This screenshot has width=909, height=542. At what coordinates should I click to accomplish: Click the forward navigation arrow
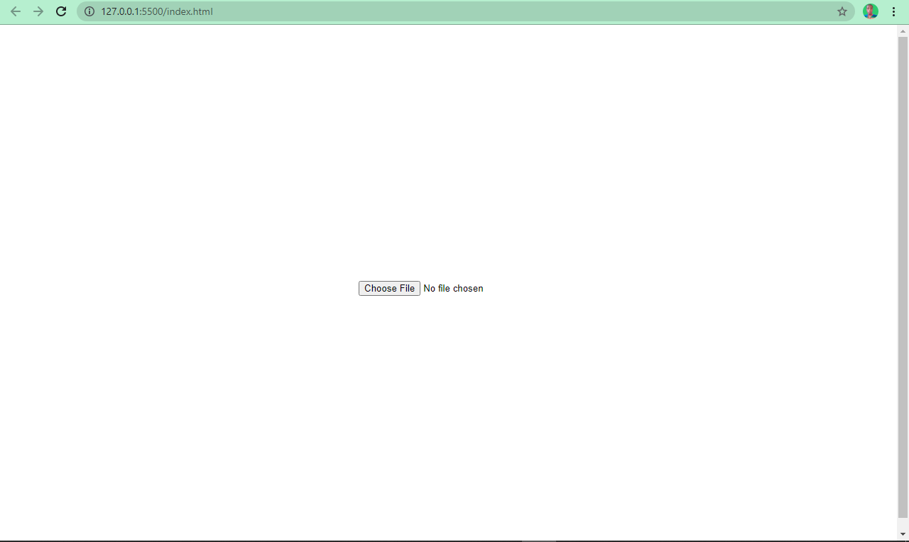tap(38, 11)
